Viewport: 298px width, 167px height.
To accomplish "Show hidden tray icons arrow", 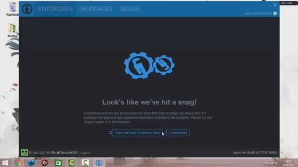I will coord(261,163).
